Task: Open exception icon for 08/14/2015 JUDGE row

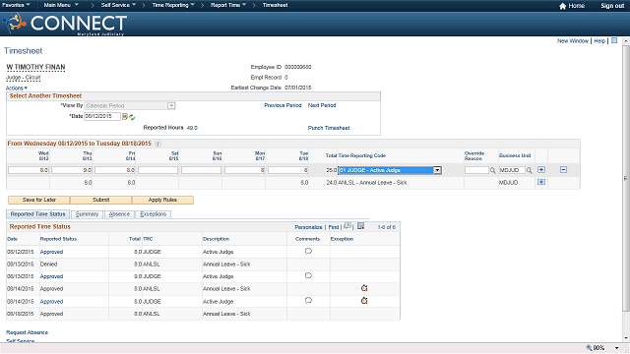Action: coord(364,301)
